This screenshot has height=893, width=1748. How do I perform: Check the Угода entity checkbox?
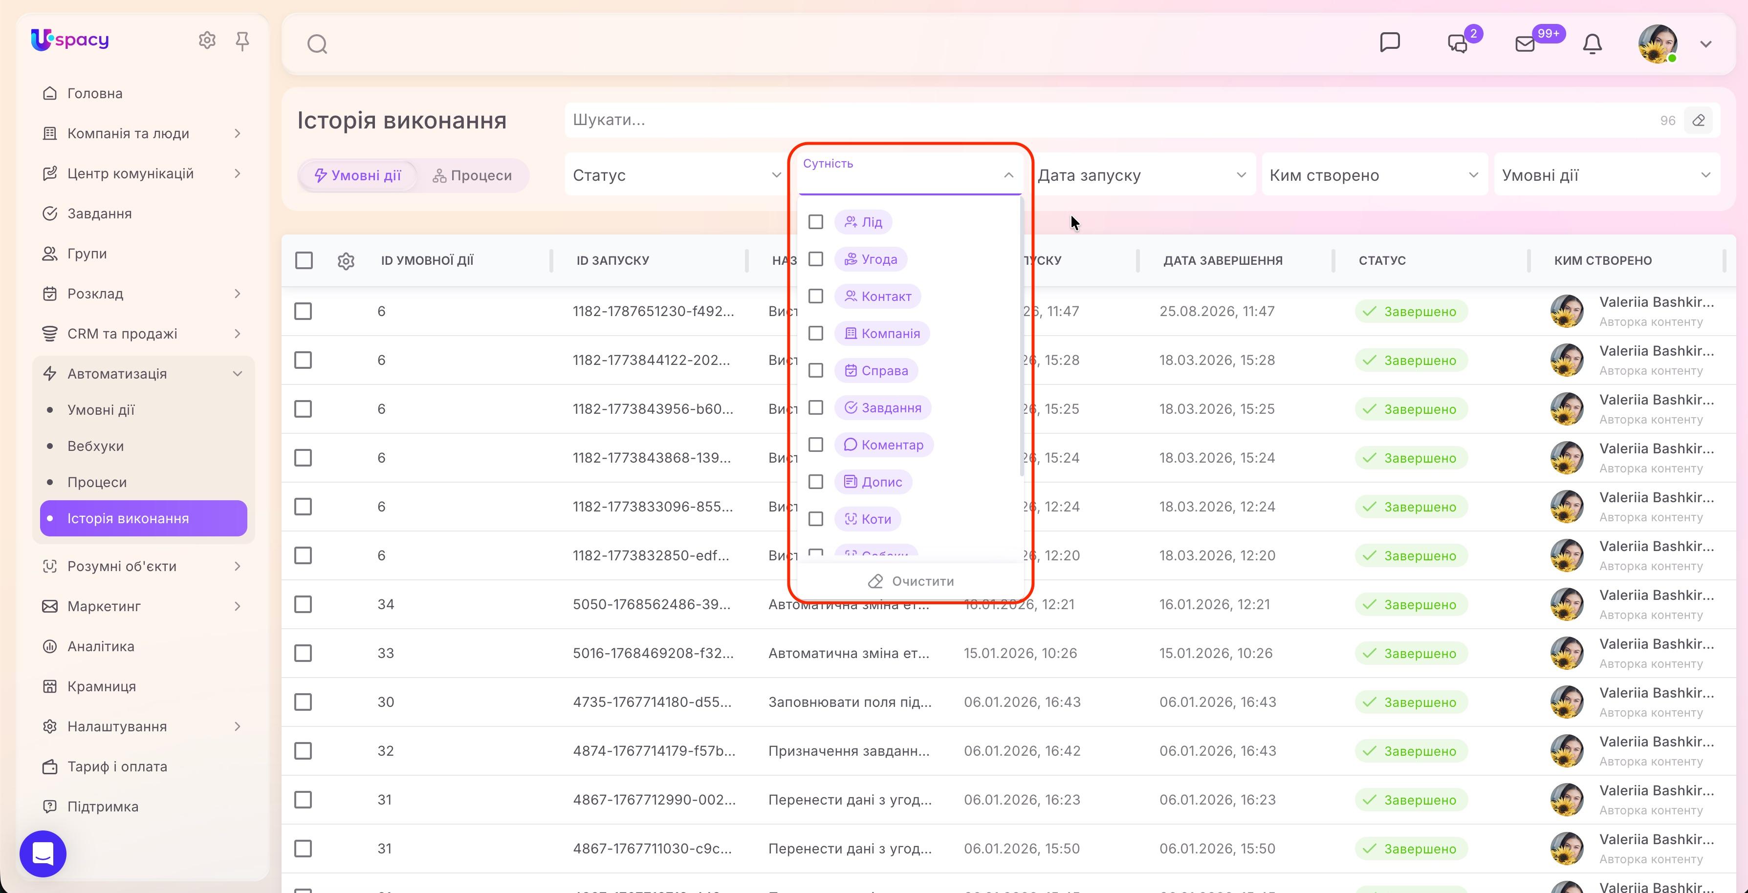click(816, 259)
